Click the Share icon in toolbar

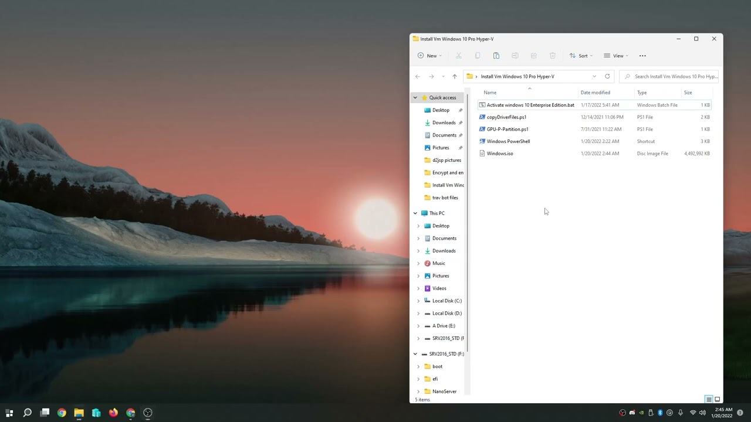coord(534,56)
